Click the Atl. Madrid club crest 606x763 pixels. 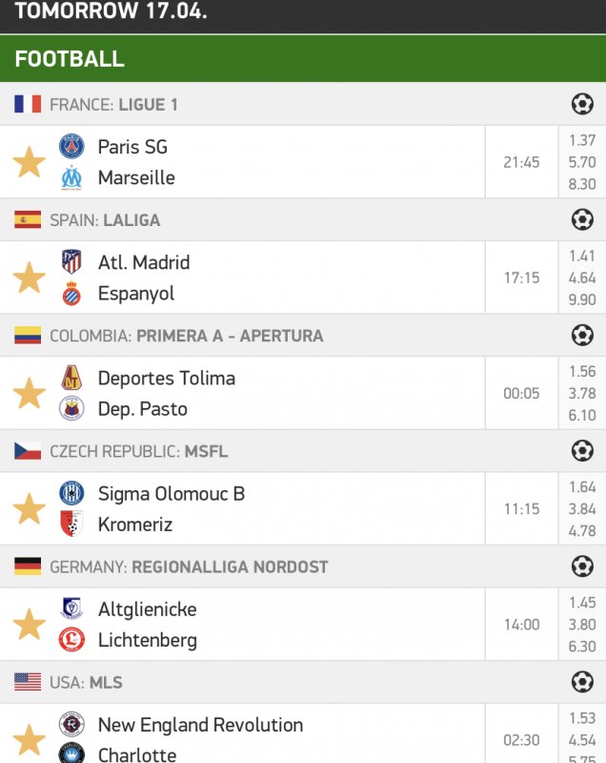pos(71,261)
